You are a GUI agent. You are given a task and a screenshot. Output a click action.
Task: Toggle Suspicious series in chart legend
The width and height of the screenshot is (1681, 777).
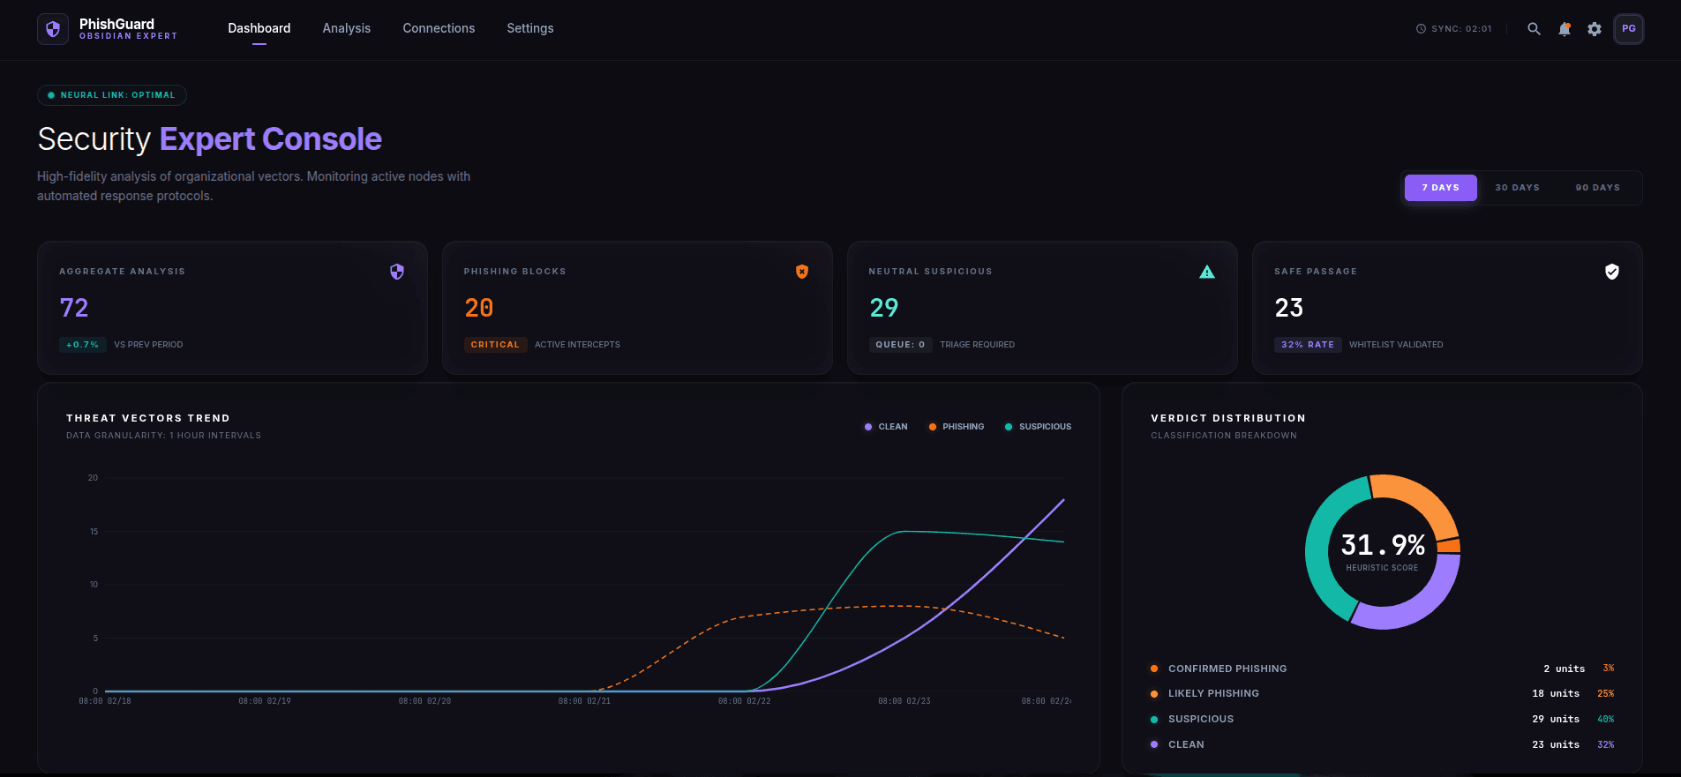pyautogui.click(x=1038, y=427)
